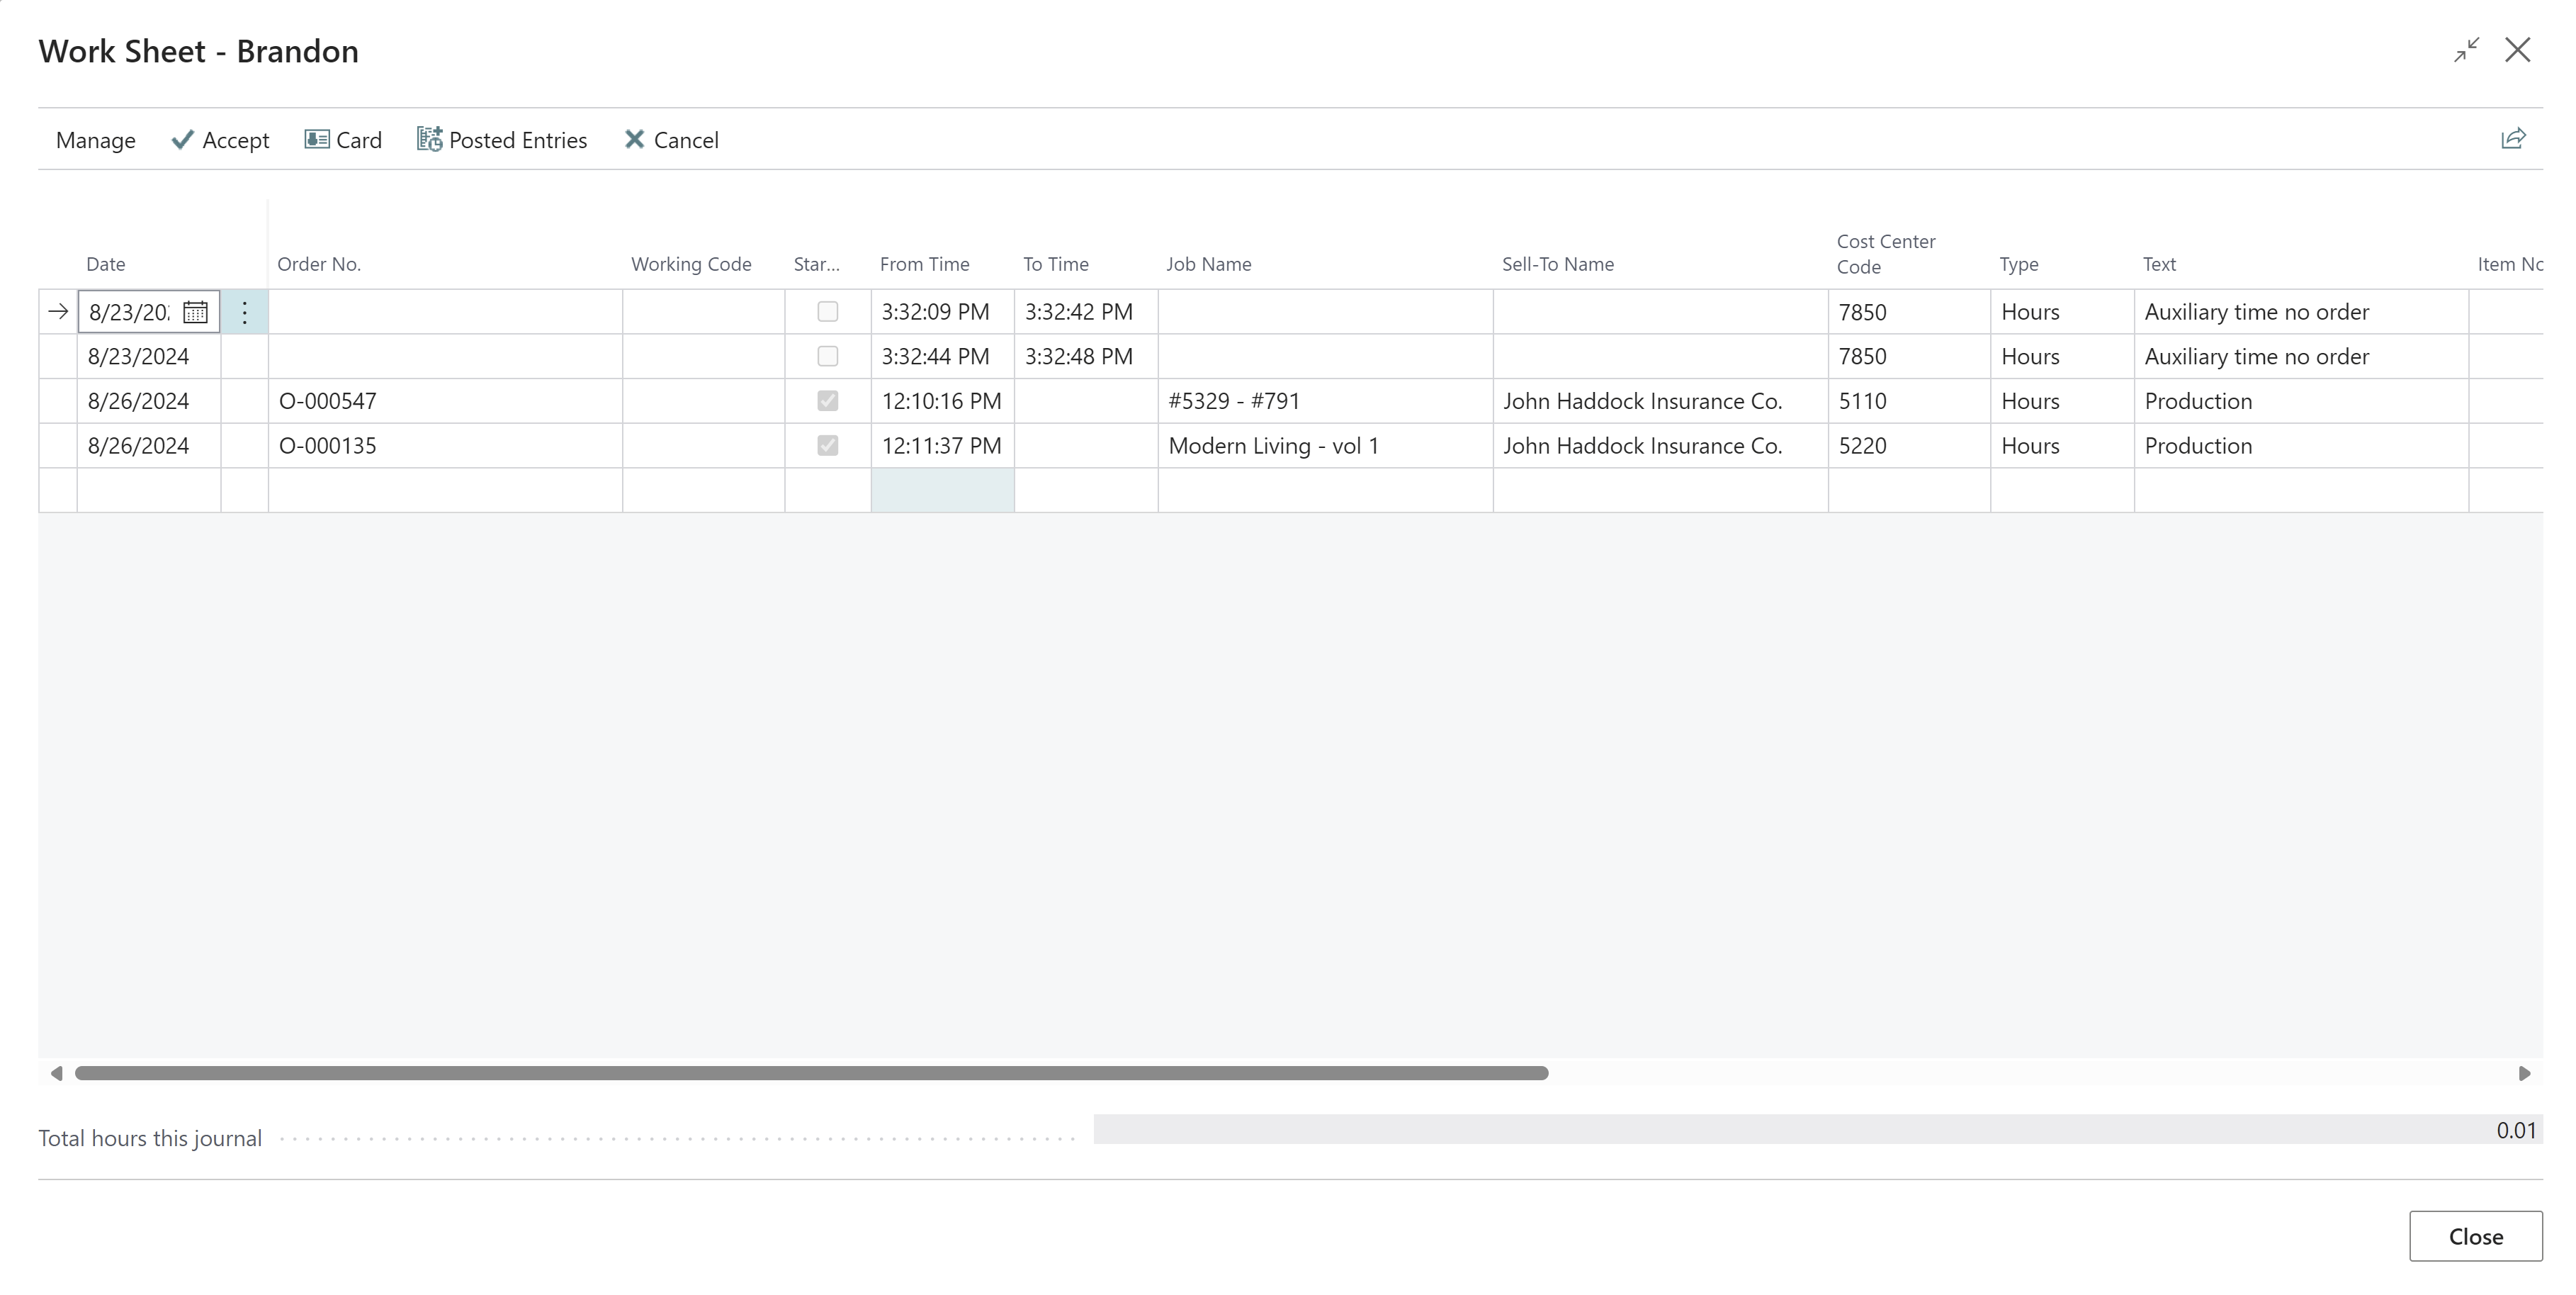2576x1295 pixels.
Task: Open row options three-dot menu
Action: (x=244, y=313)
